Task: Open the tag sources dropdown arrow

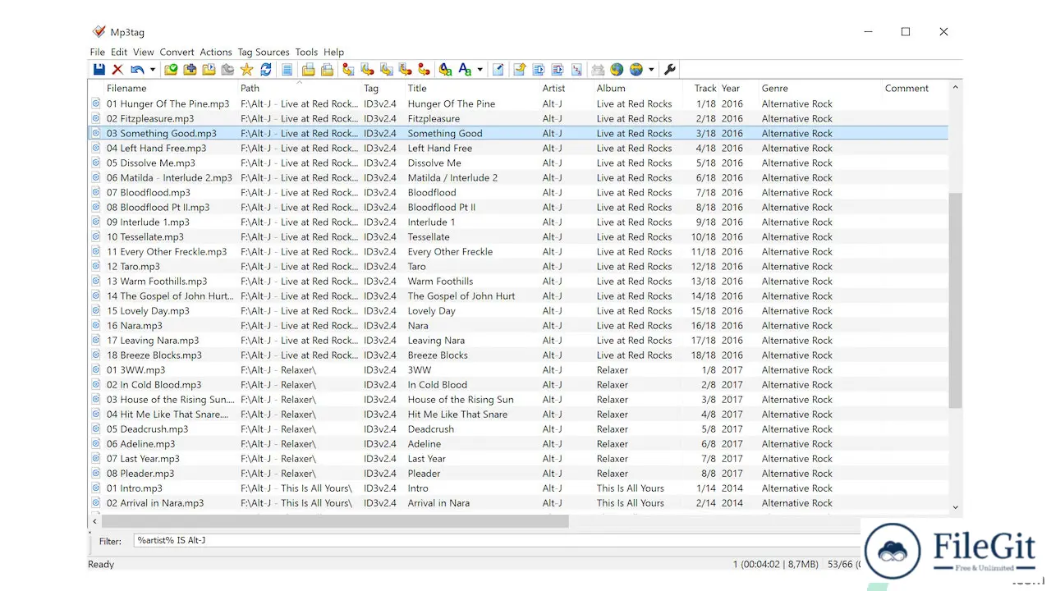Action: coord(651,70)
